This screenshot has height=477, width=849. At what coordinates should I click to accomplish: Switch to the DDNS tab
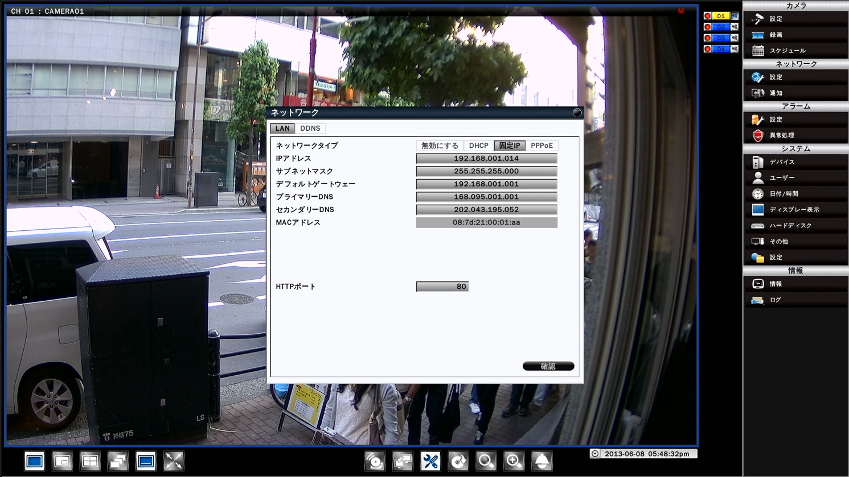click(x=310, y=128)
